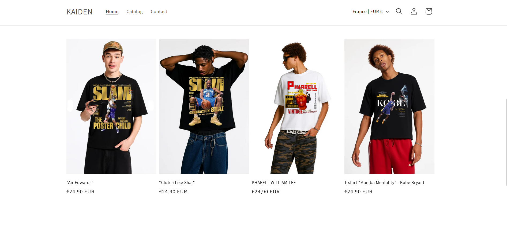Open the "Mamba Mentality" Kobe Bryant title
507x227 pixels.
[384, 183]
